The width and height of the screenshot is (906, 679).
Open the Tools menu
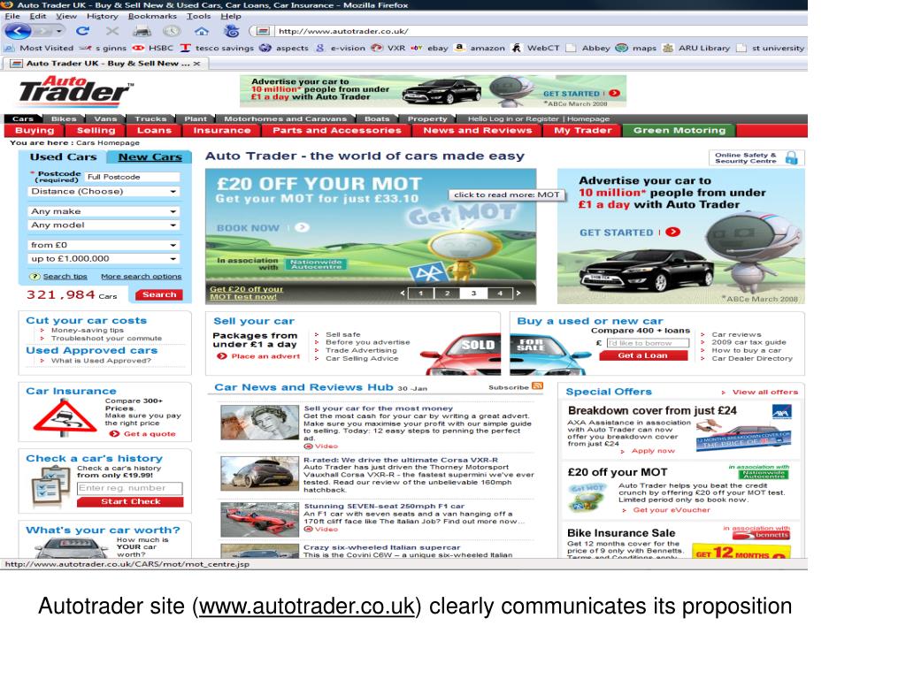[198, 16]
